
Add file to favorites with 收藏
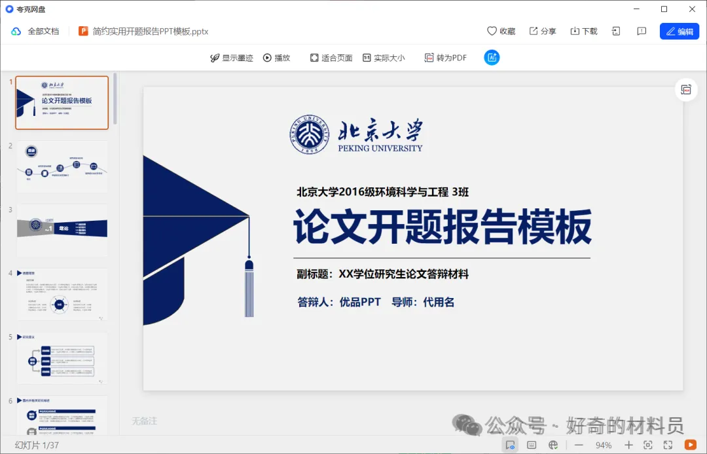pyautogui.click(x=501, y=31)
